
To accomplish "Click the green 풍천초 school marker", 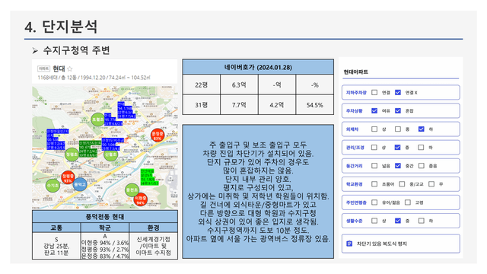I will (x=132, y=190).
